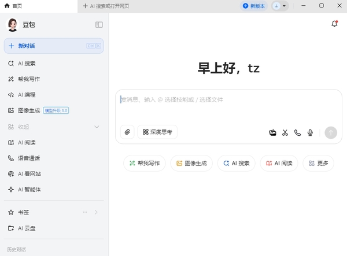Image resolution: width=347 pixels, height=256 pixels.
Task: Click the 新版本 update button
Action: pos(254,6)
